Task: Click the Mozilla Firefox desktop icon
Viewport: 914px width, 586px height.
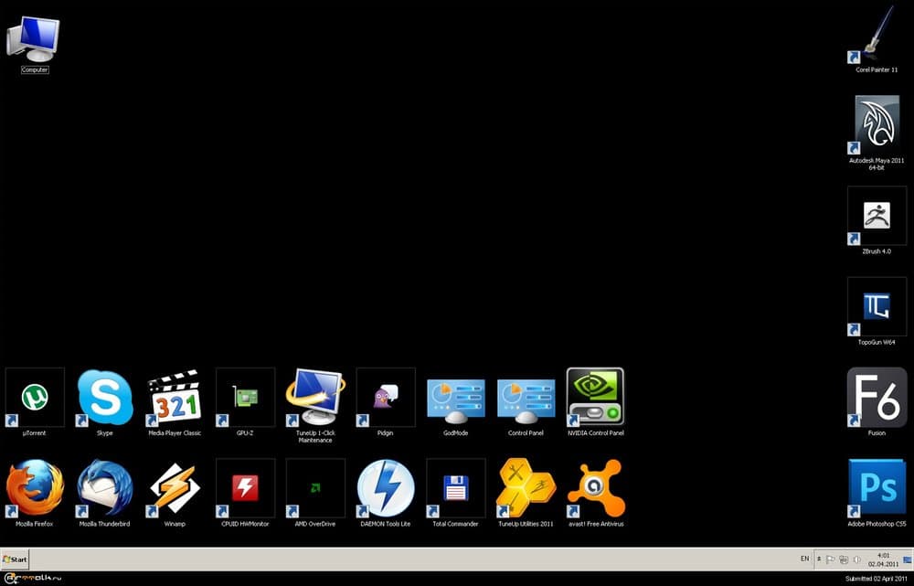Action: point(35,488)
